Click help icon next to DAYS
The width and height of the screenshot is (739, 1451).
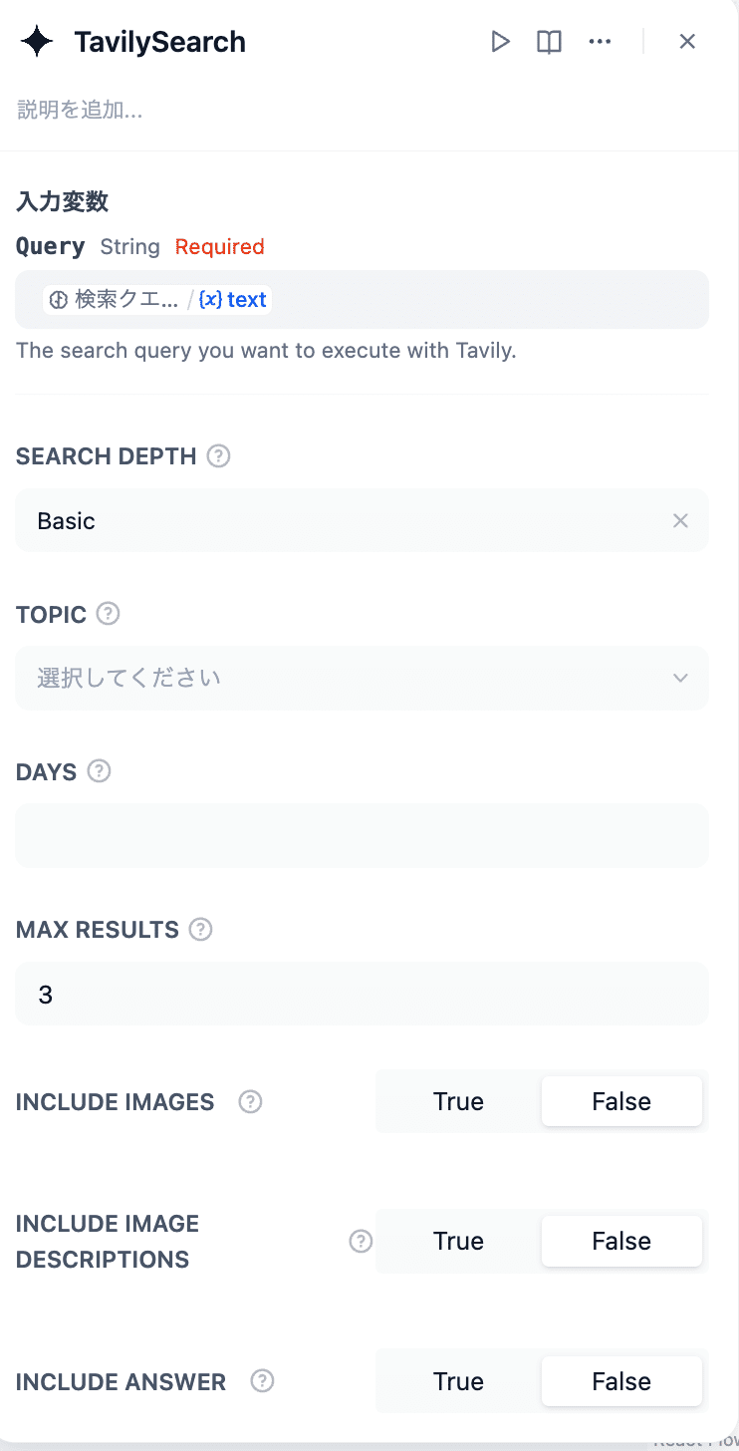pos(99,771)
